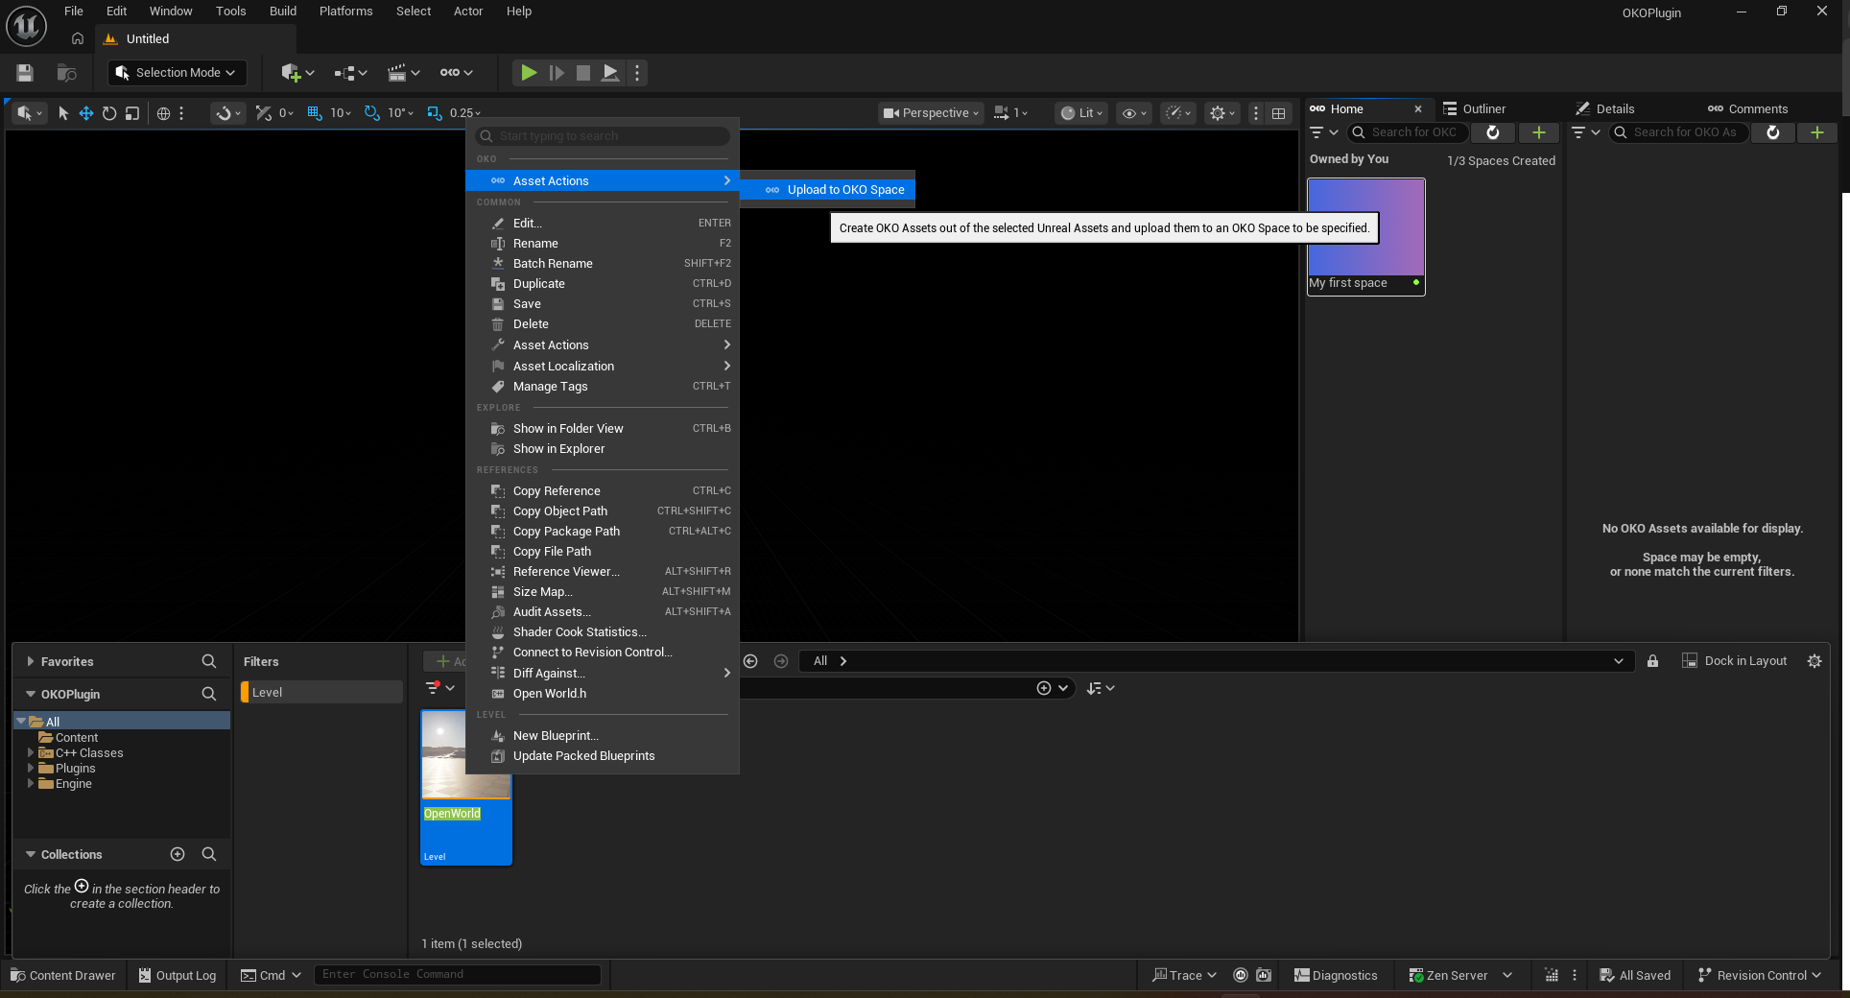Click Size Map in context menu

click(602, 592)
